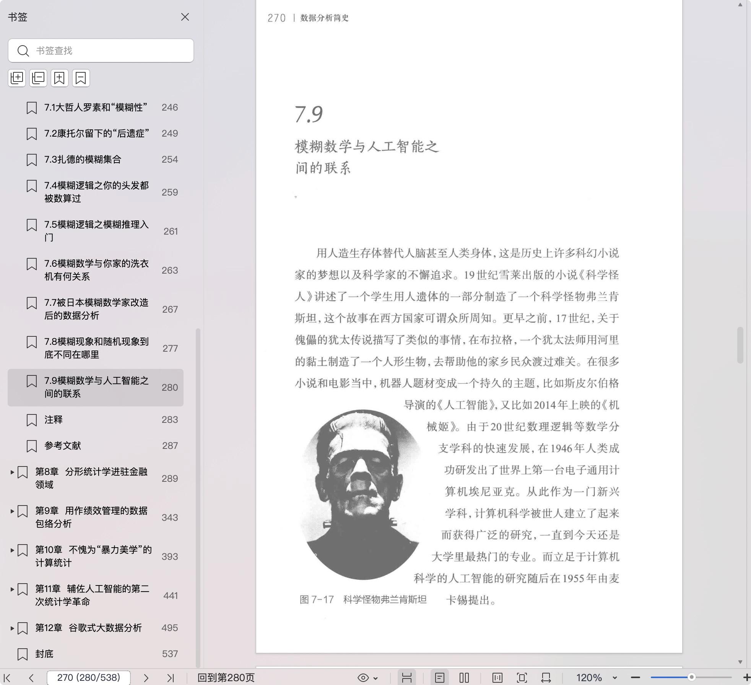
Task: Click the bookmark search field
Action: (x=101, y=51)
